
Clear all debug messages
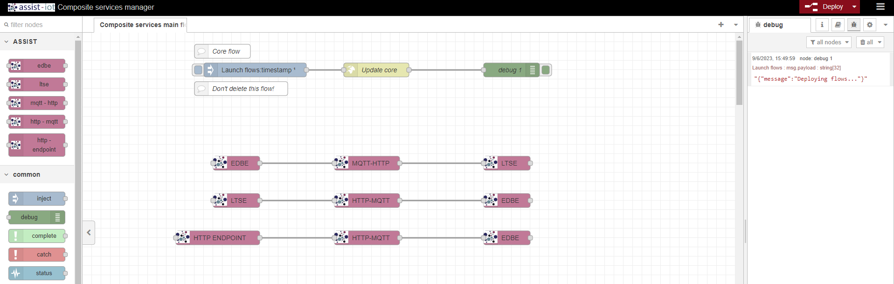click(x=866, y=42)
